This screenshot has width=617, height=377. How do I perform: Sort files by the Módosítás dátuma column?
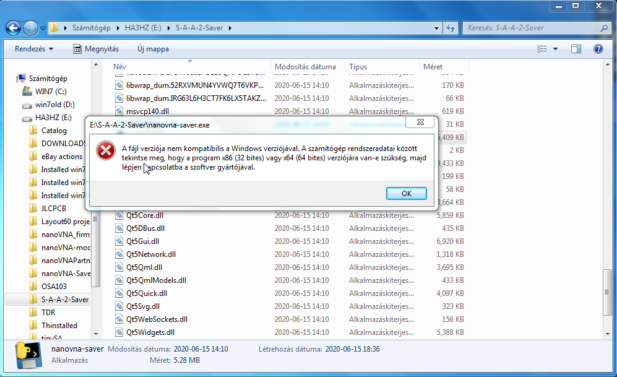(308, 66)
